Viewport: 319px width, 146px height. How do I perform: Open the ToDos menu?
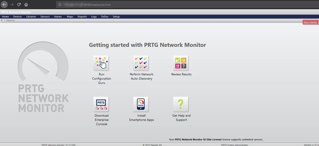105,17
